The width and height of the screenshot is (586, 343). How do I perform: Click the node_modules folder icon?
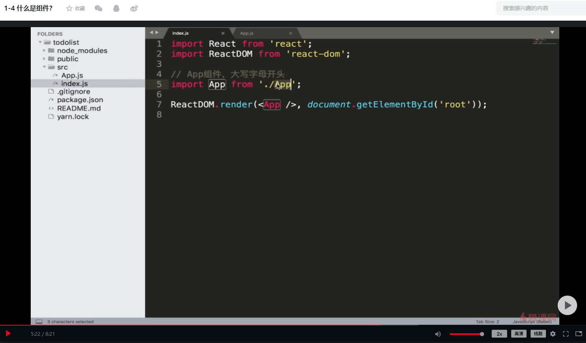[51, 51]
